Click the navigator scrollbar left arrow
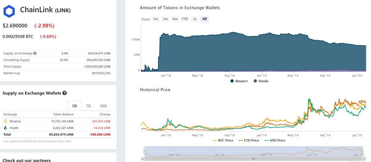Viewport: 371px width, 162px height. pos(143,159)
